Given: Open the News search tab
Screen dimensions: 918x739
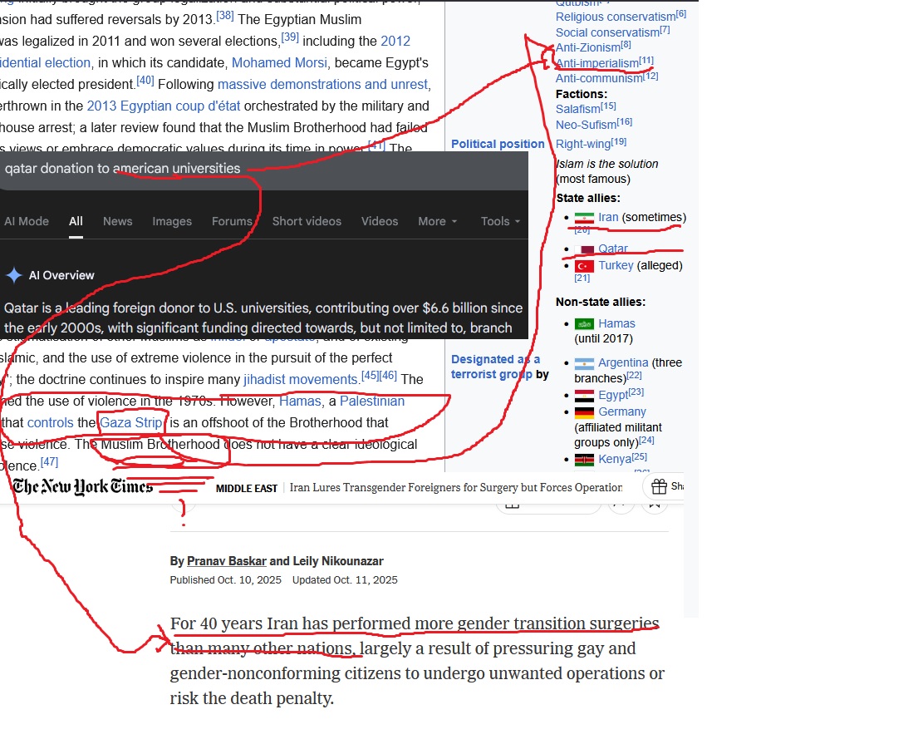Looking at the screenshot, I should pos(118,221).
